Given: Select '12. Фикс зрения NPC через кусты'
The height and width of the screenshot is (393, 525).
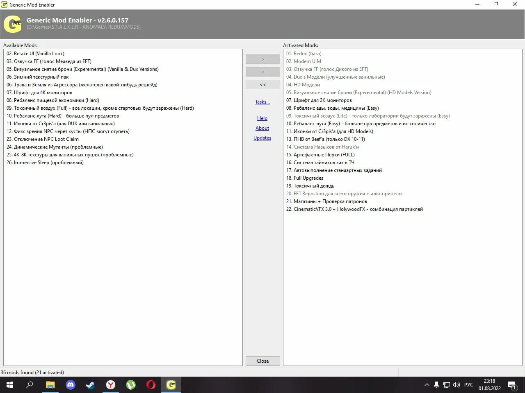Looking at the screenshot, I should (x=68, y=131).
